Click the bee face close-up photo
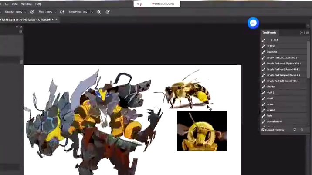This screenshot has height=175, width=312. 202,131
